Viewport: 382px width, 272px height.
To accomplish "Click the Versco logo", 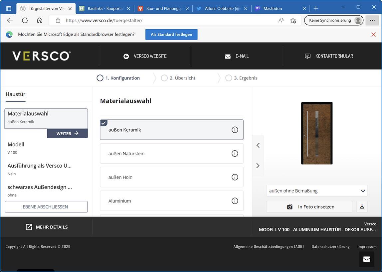I will click(x=42, y=56).
